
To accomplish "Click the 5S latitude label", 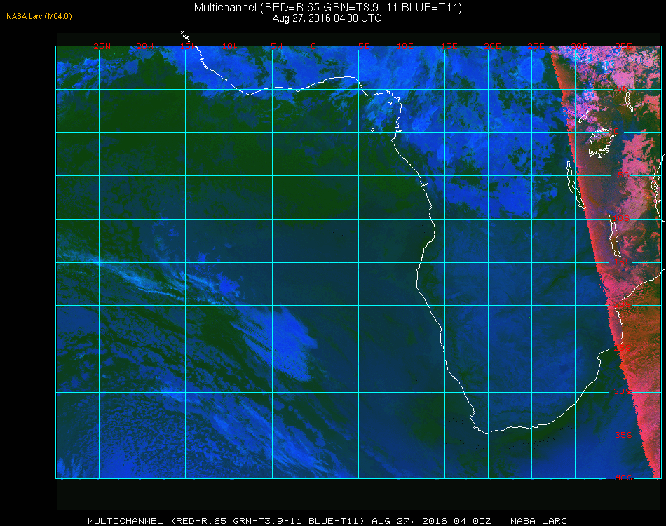I will 623,175.
